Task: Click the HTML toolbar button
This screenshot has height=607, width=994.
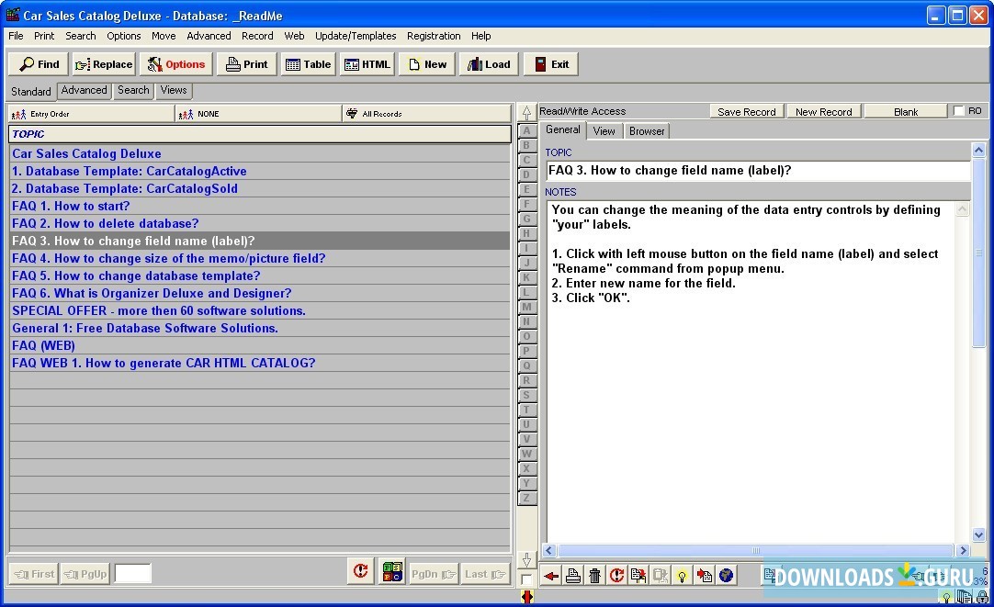Action: (x=367, y=64)
